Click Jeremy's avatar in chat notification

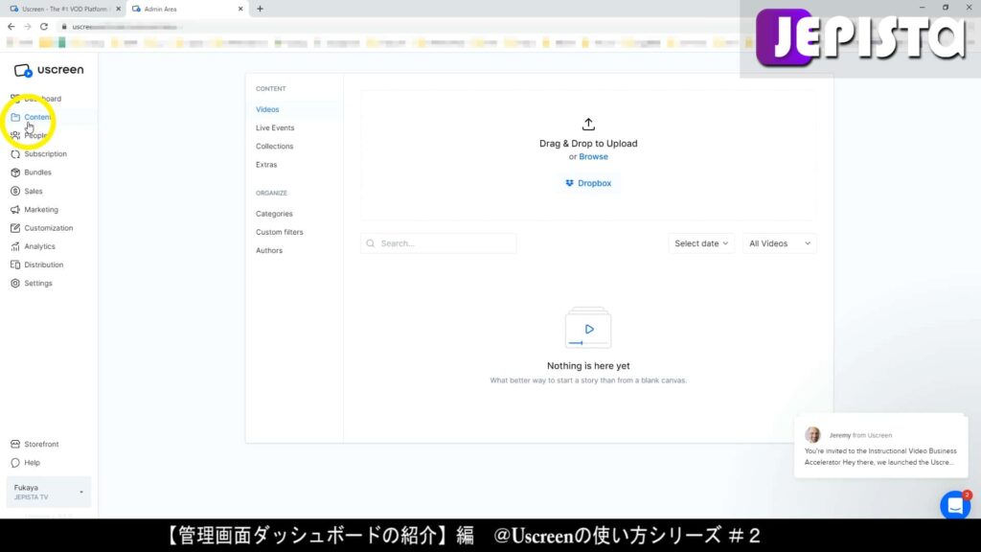(812, 434)
